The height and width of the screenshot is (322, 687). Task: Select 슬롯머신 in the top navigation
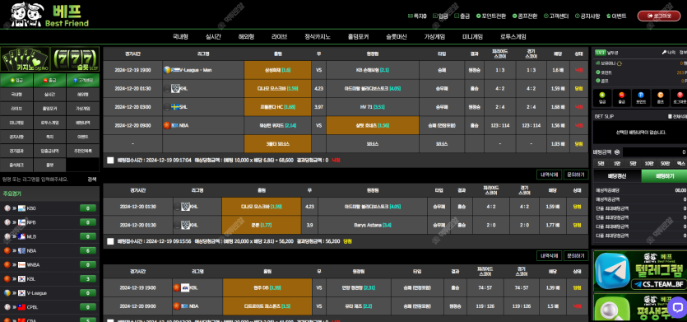397,37
